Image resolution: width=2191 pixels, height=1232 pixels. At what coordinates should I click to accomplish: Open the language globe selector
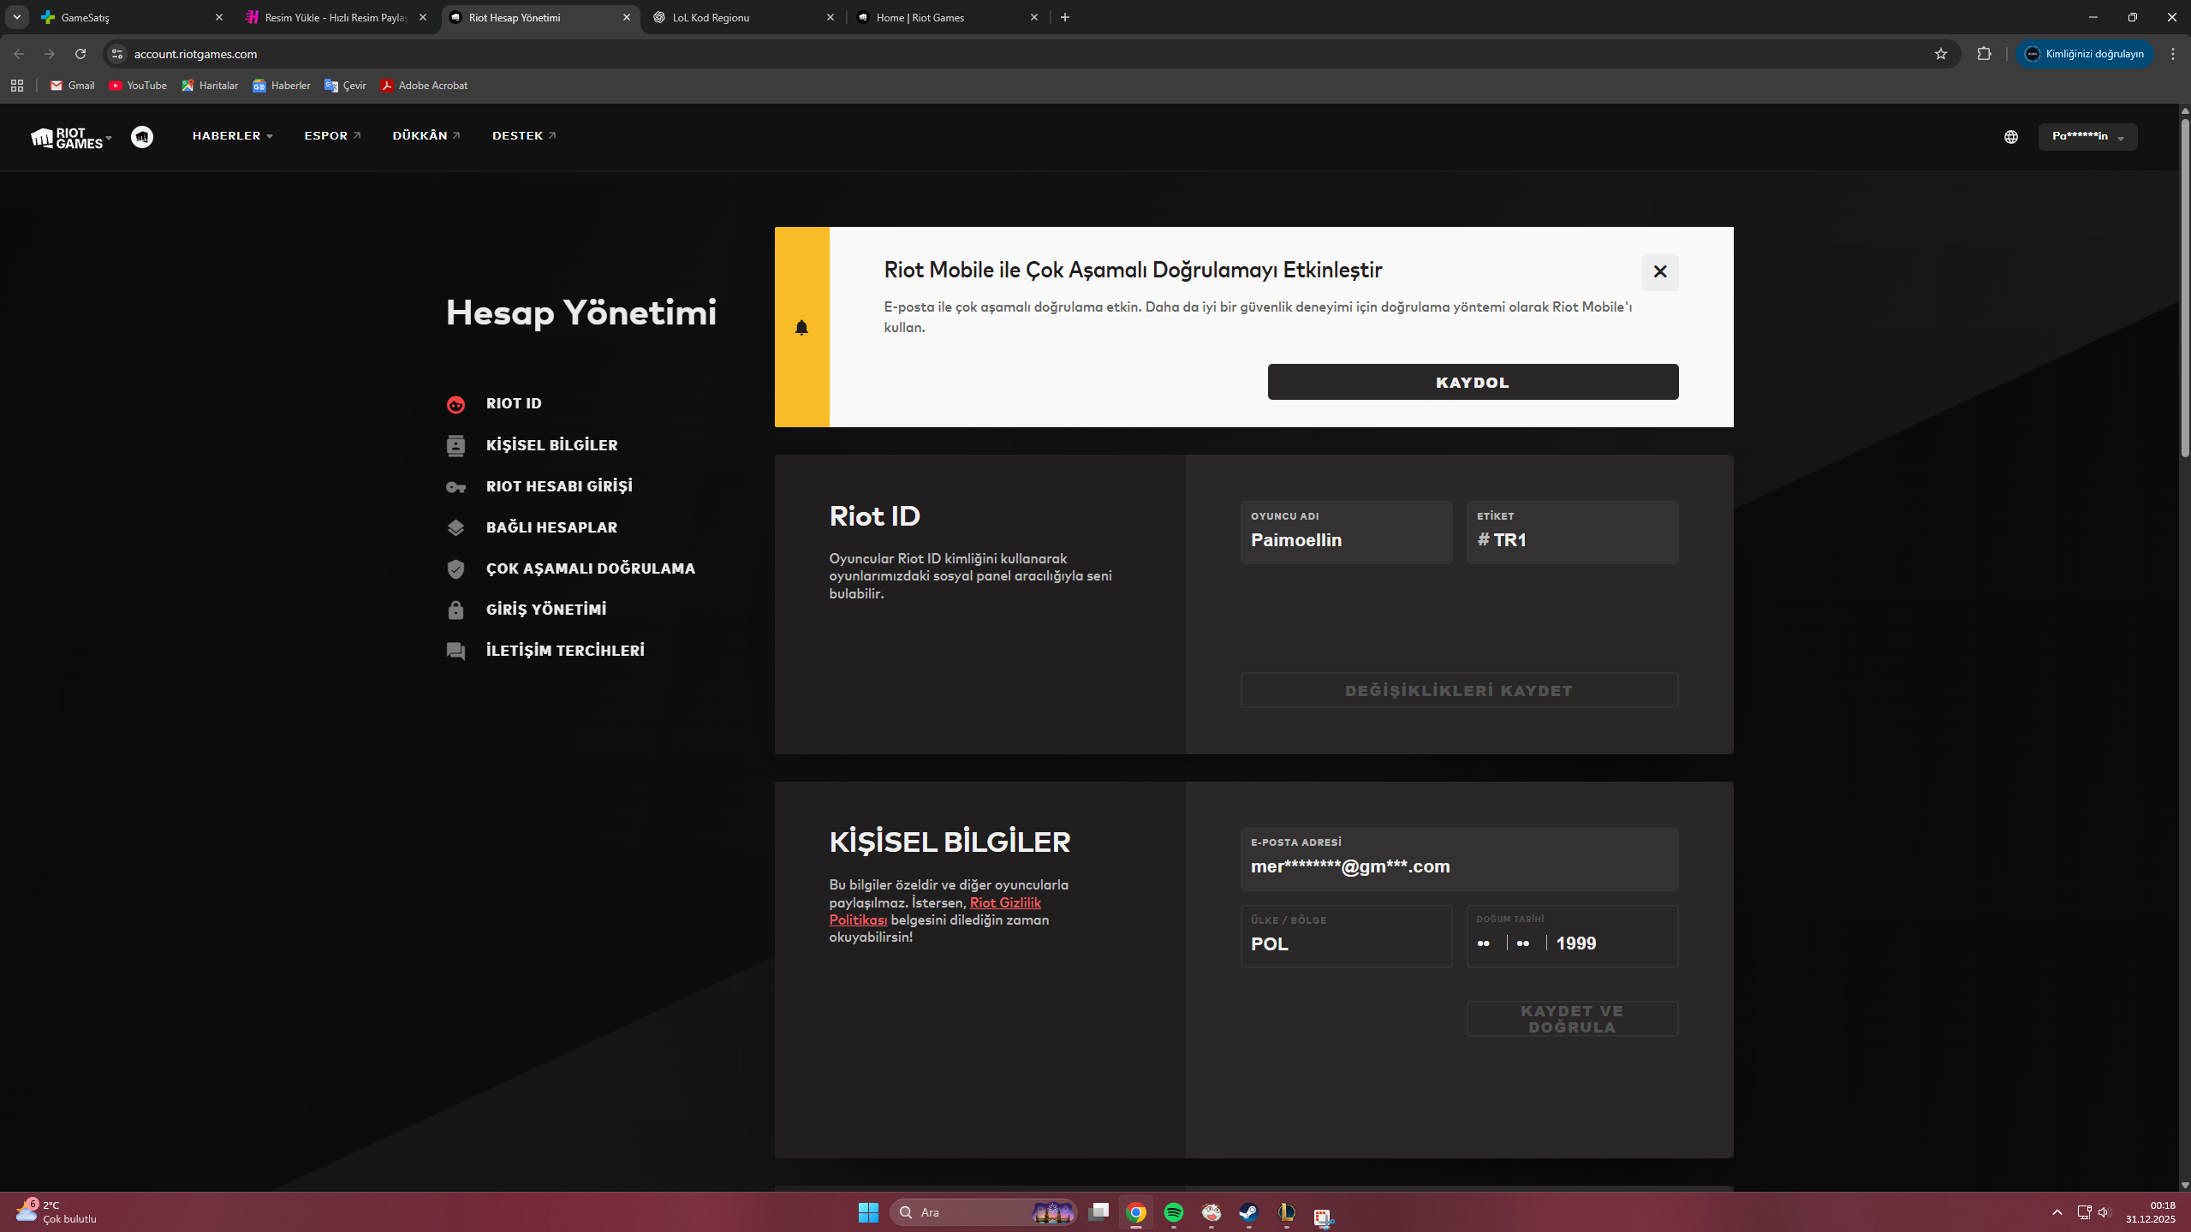[x=2011, y=137]
